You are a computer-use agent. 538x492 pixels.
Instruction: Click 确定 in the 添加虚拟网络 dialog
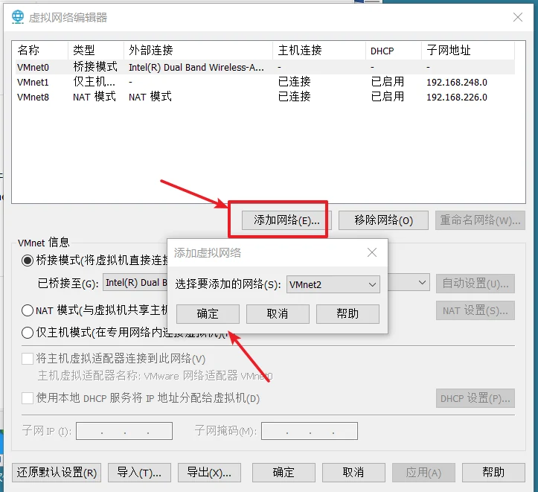click(x=208, y=314)
